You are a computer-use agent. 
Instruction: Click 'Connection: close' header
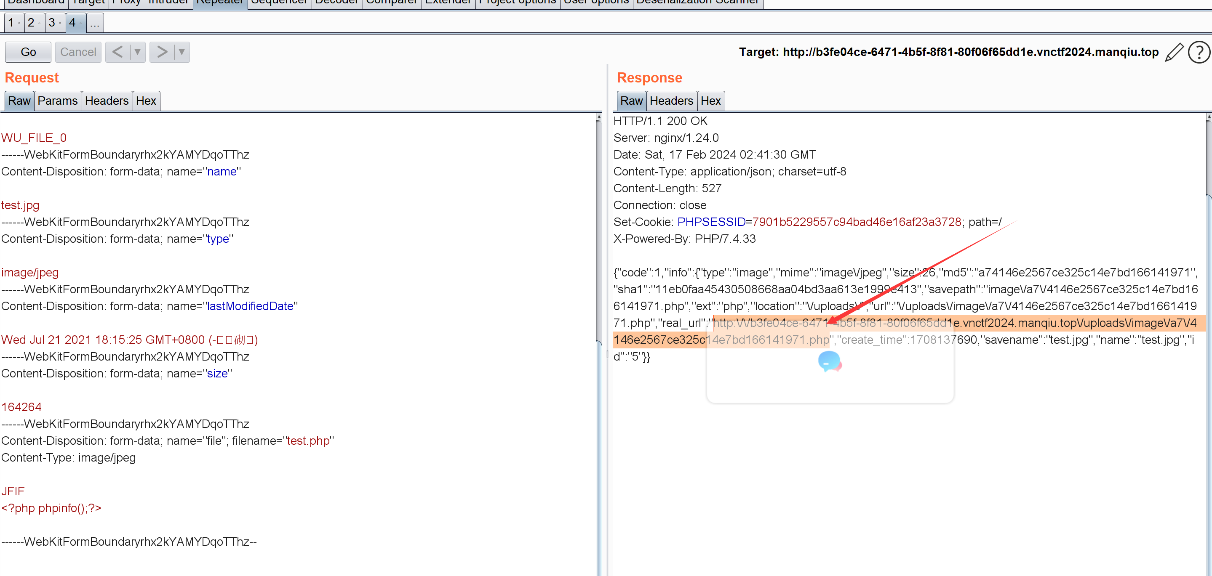tap(659, 205)
